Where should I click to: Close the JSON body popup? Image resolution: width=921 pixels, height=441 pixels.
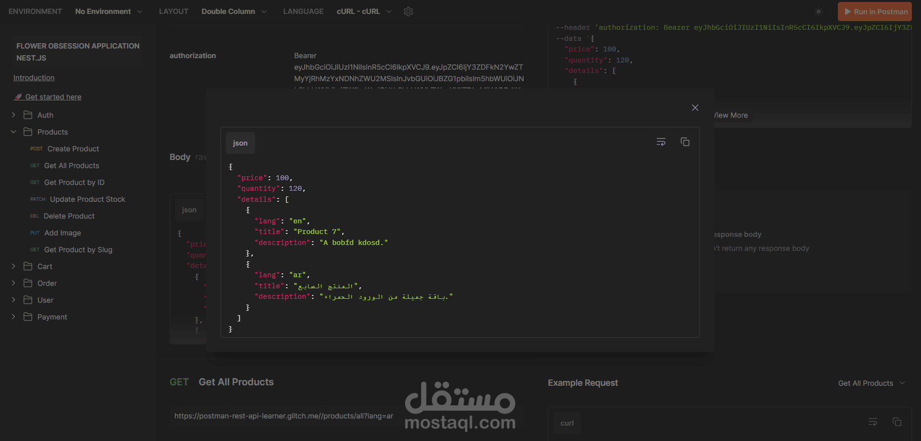695,108
